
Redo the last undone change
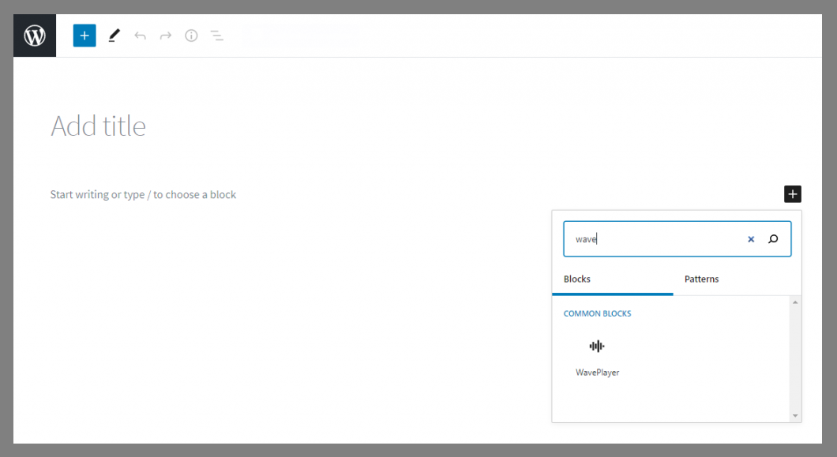(166, 36)
